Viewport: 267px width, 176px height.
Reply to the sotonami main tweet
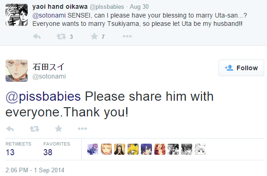tap(10, 129)
